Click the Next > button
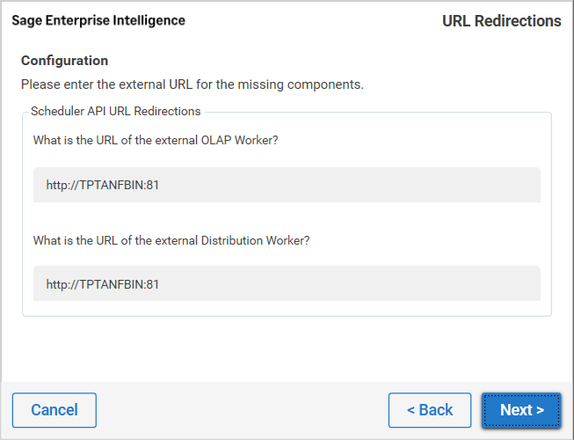 [x=521, y=410]
